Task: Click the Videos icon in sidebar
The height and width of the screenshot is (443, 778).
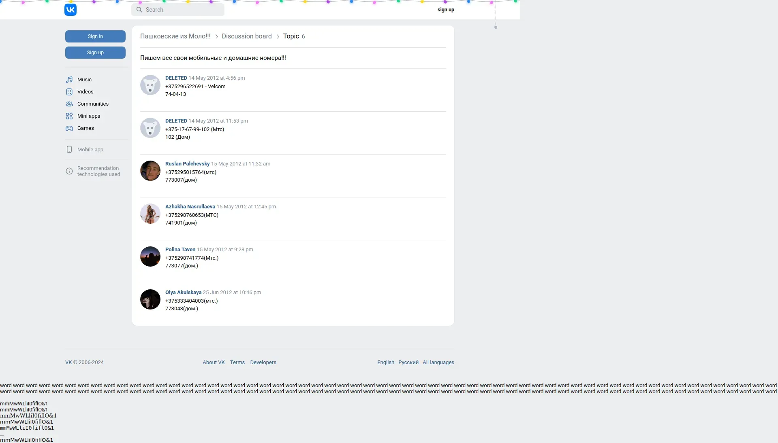Action: click(x=69, y=92)
